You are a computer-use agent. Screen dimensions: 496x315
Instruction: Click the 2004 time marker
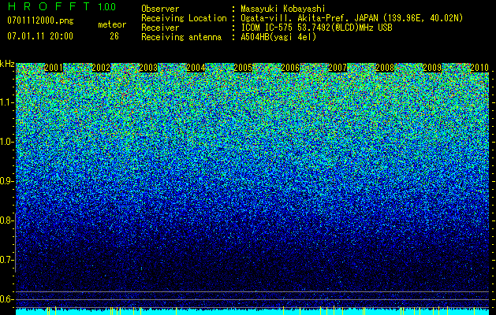coord(196,68)
